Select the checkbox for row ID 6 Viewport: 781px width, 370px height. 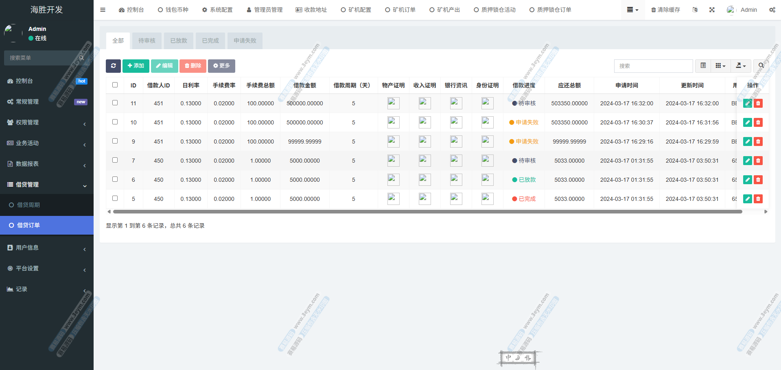click(115, 179)
